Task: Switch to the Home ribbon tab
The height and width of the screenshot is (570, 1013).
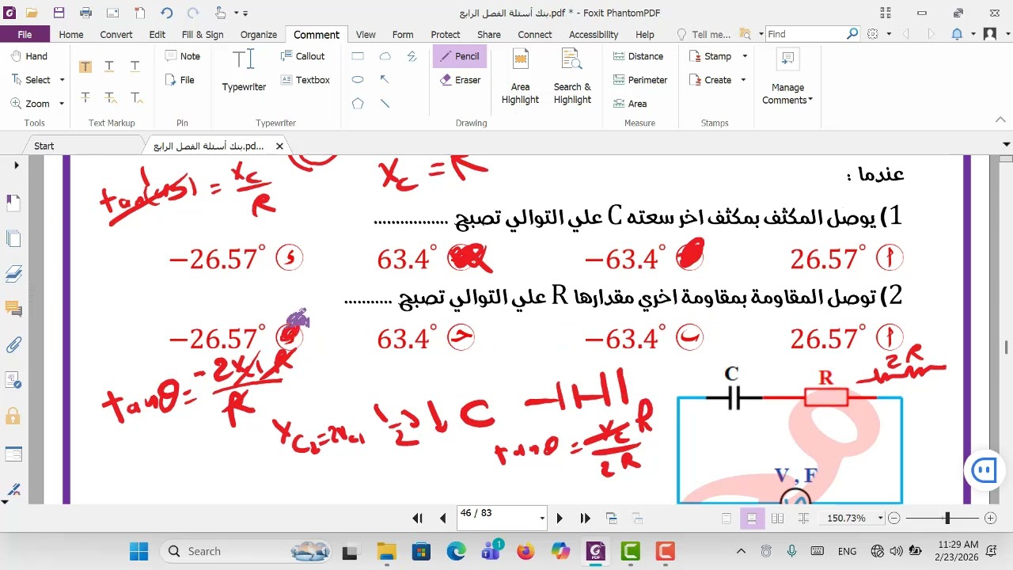Action: click(x=70, y=34)
